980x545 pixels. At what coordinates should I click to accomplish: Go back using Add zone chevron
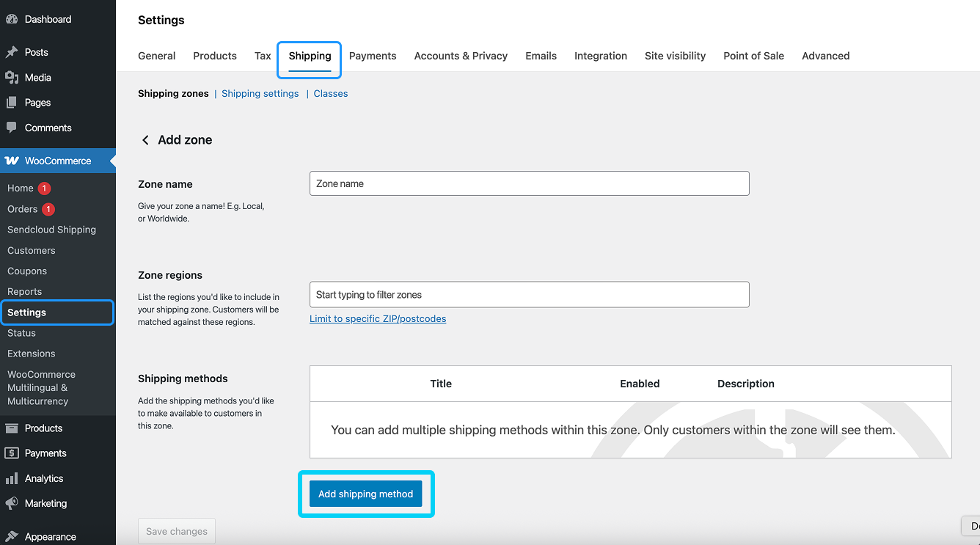click(x=145, y=140)
